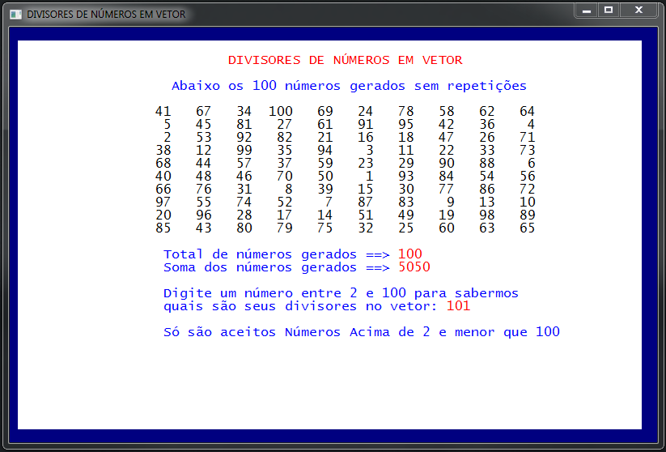666x452 pixels.
Task: Select number 81 in the grid
Action: 244,125
